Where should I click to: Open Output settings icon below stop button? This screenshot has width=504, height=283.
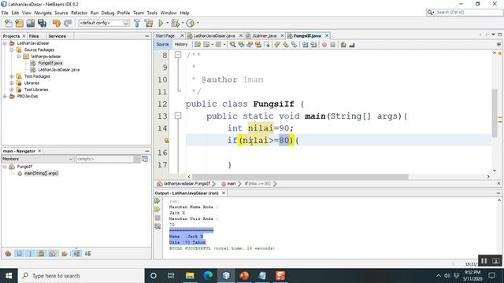click(157, 226)
